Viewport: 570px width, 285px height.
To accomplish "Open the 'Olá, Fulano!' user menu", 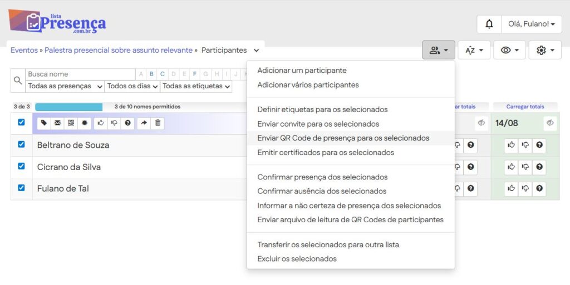I will pyautogui.click(x=532, y=24).
